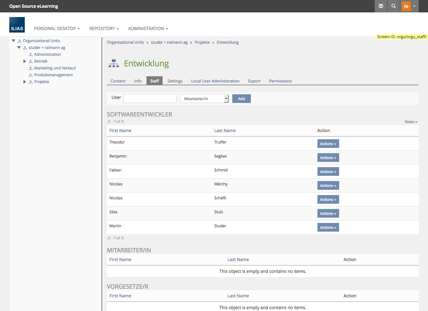
Task: Click the search magnifier icon
Action: click(x=393, y=6)
